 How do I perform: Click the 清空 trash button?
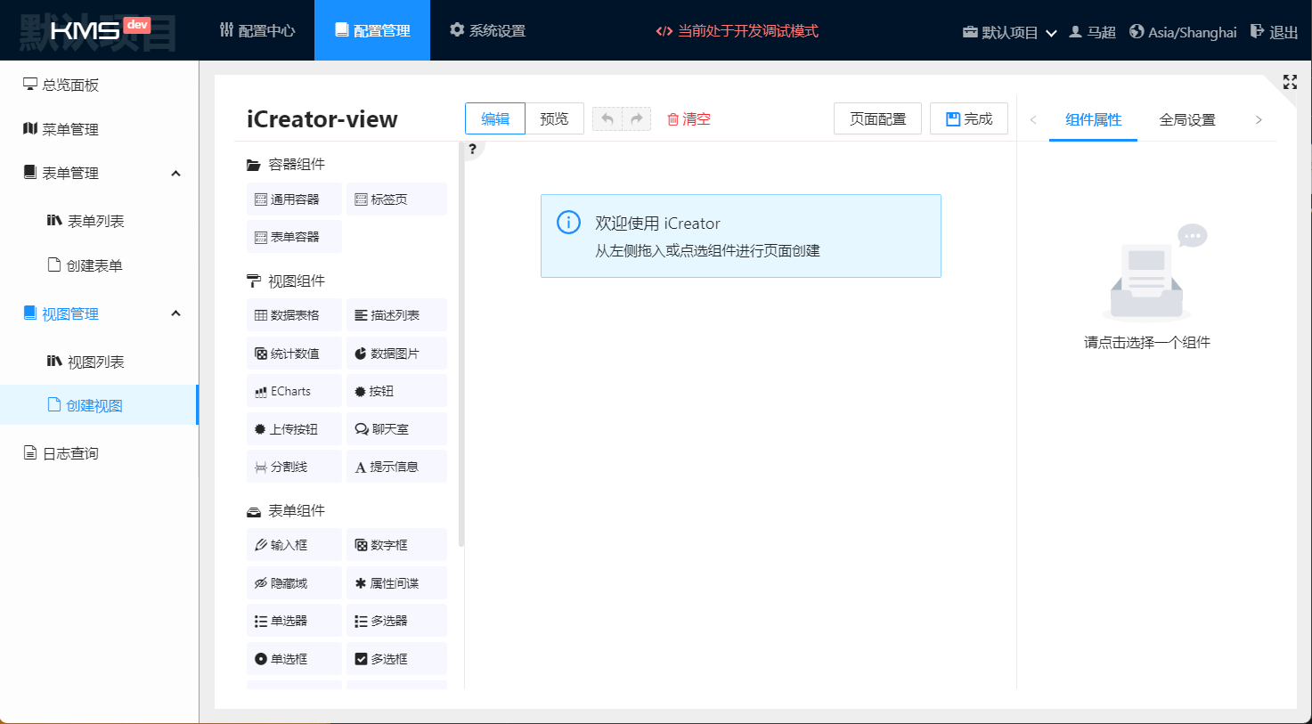pos(689,119)
